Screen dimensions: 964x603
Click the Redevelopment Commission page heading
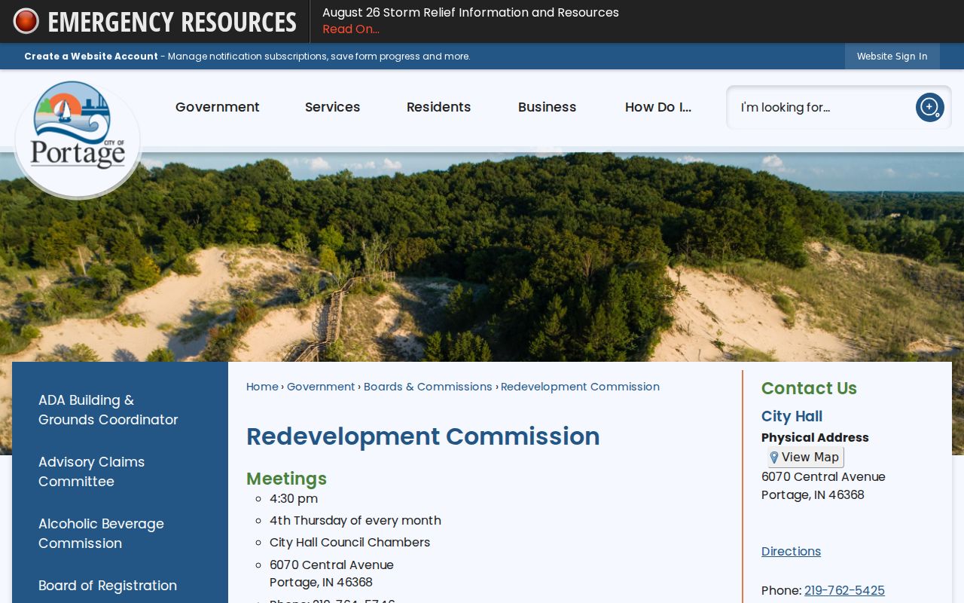click(423, 436)
